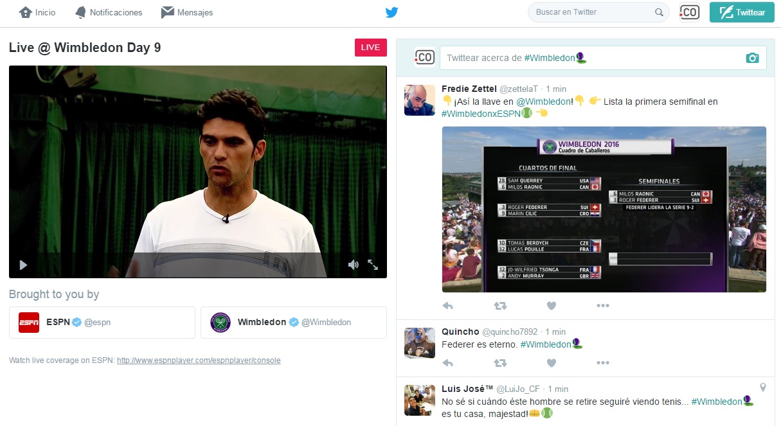Screen dimensions: 781x426
Task: Click the tweet compose field about #Wimbledon
Action: click(x=602, y=58)
